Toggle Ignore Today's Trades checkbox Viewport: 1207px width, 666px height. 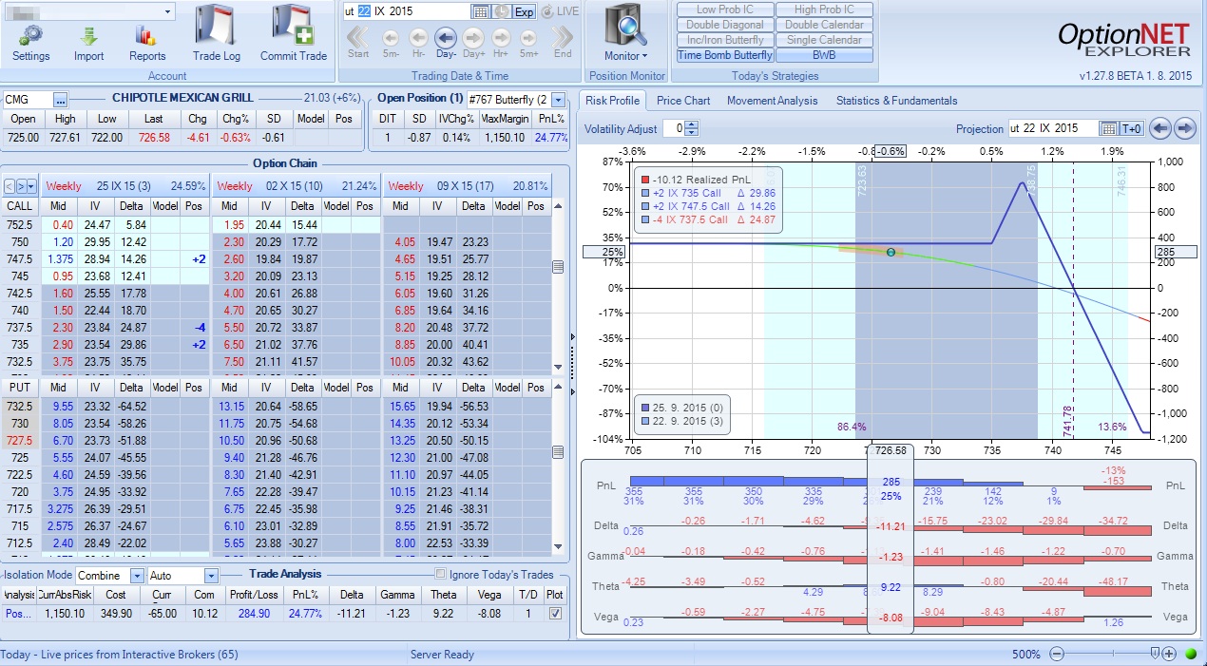pos(440,574)
